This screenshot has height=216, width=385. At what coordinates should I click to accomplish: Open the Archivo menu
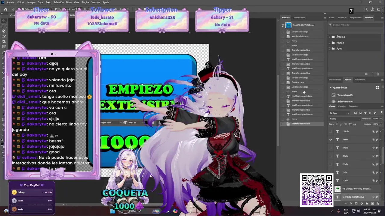[11, 2]
